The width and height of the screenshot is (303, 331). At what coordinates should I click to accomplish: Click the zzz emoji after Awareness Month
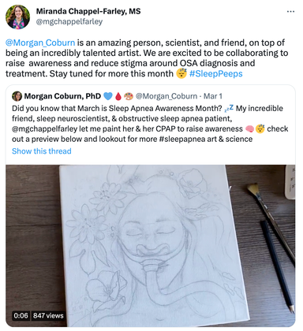coord(229,108)
